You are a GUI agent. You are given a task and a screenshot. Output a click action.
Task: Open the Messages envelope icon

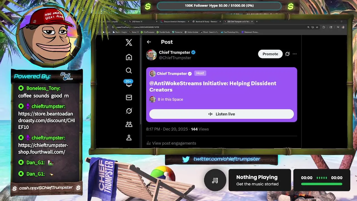click(x=129, y=97)
